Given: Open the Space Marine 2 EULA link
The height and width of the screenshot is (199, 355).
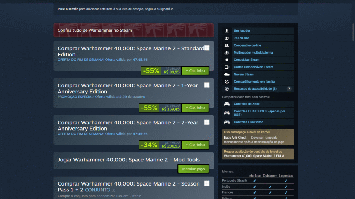Looking at the screenshot, I should (254, 156).
